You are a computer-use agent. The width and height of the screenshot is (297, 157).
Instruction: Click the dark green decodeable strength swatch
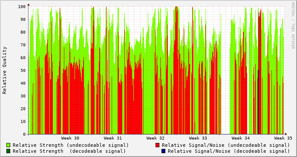pyautogui.click(x=9, y=151)
